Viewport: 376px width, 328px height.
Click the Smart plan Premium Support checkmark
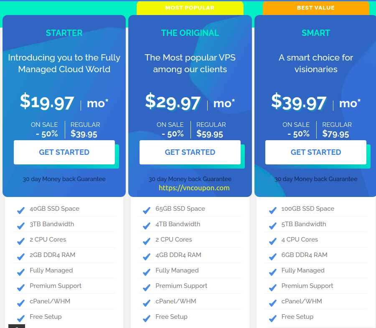(x=273, y=288)
